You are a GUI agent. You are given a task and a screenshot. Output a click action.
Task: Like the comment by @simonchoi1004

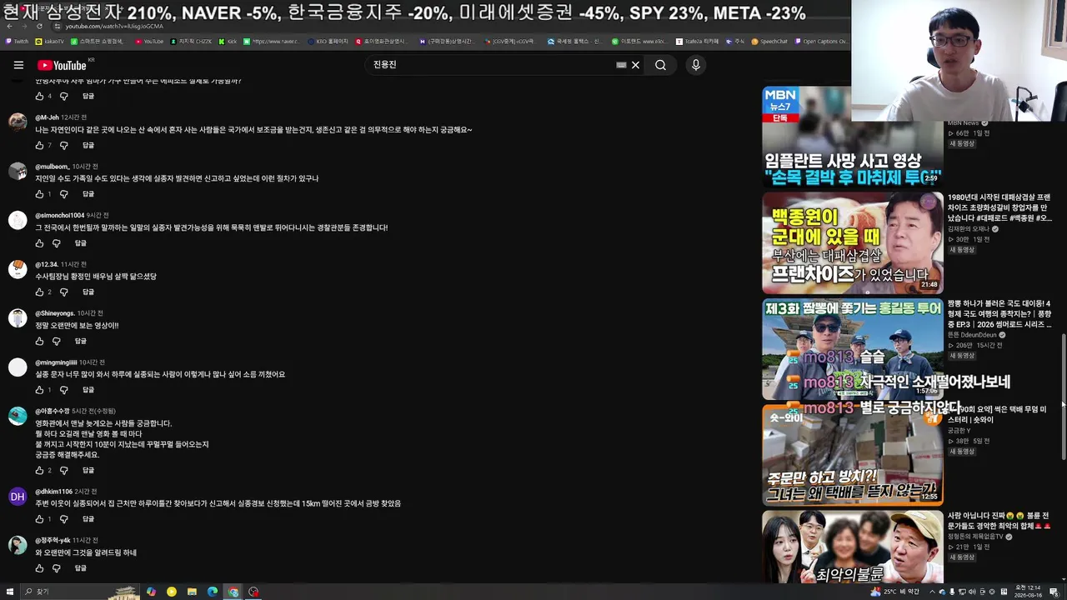point(39,243)
